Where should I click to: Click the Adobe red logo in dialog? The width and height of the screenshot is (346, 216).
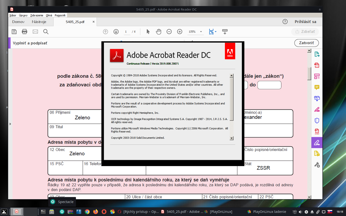click(x=230, y=51)
